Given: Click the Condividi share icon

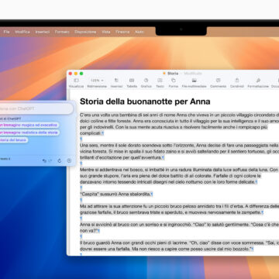Looking at the screenshot, I should point(237,81).
